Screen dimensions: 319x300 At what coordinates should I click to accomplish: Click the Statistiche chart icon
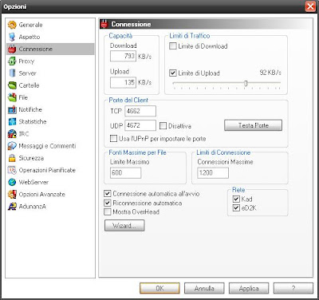click(x=12, y=121)
